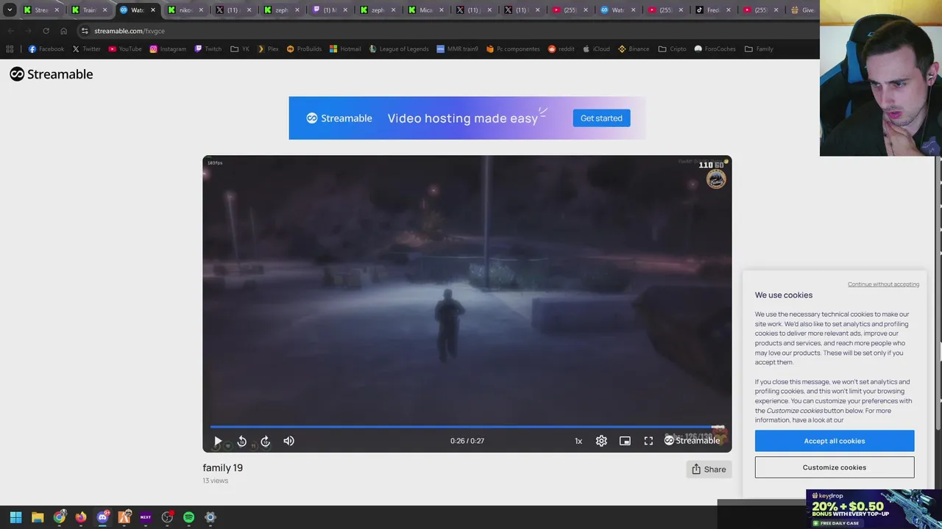
Task: Open the Instagram bookmark
Action: 167,48
